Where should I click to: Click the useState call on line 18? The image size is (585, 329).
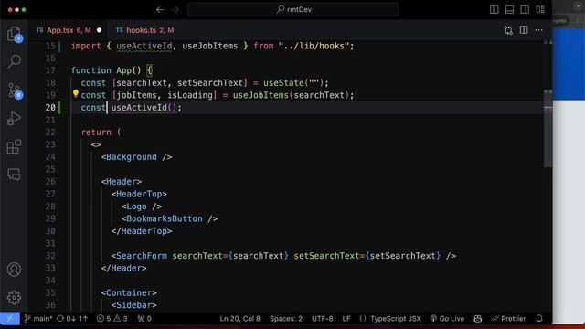[283, 83]
